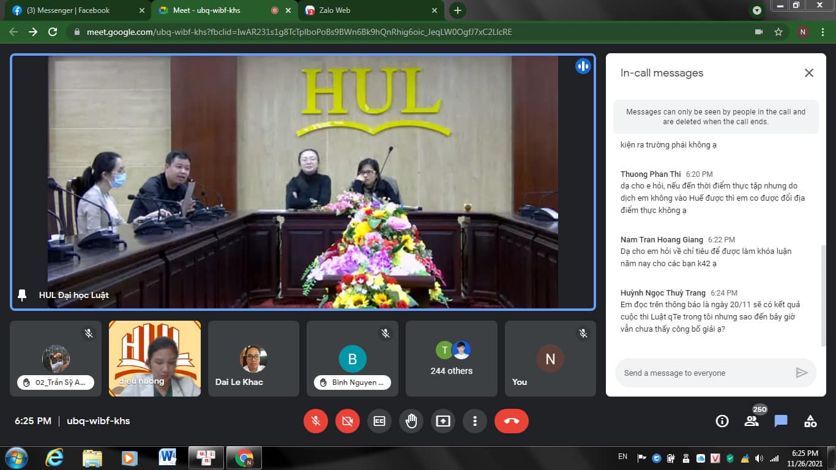This screenshot has height=470, width=836.
Task: Select the dieu huong video thumbnail
Action: (x=155, y=359)
